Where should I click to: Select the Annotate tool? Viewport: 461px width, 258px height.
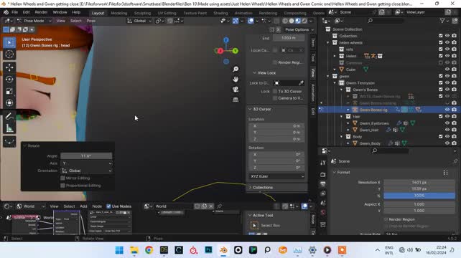[9, 116]
